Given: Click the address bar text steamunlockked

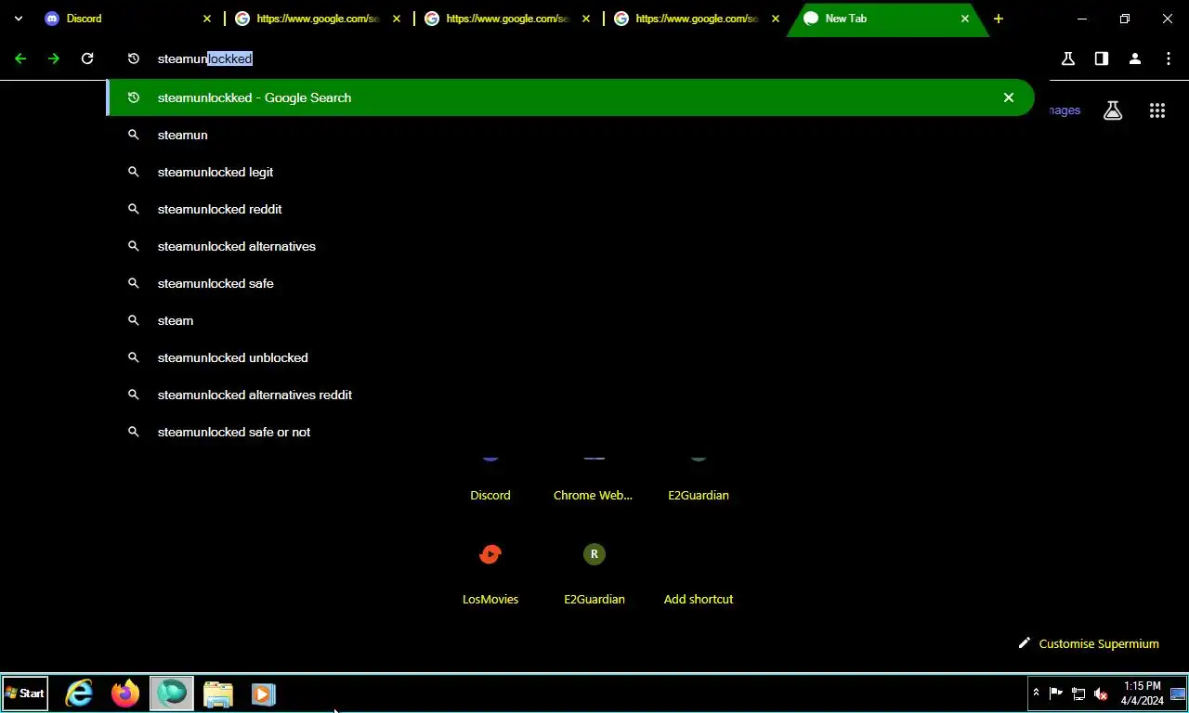Looking at the screenshot, I should click(205, 58).
